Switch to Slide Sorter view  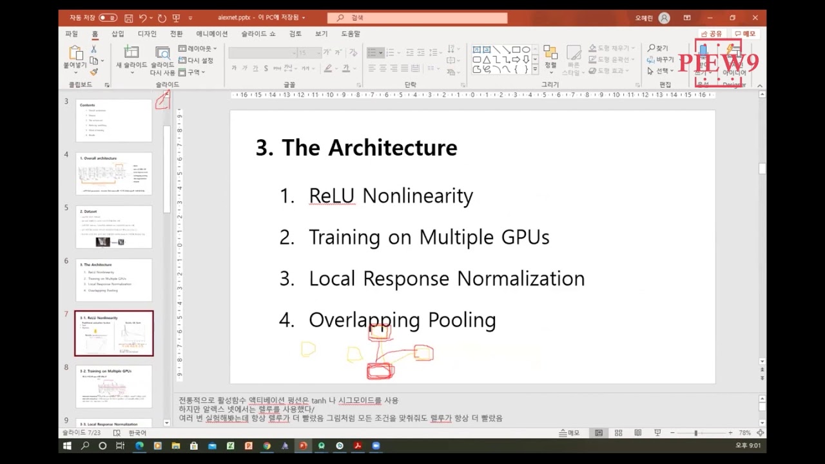pyautogui.click(x=618, y=433)
